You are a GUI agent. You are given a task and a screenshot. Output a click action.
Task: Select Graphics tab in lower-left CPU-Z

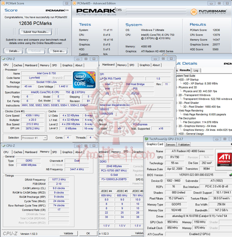[x=67, y=152]
